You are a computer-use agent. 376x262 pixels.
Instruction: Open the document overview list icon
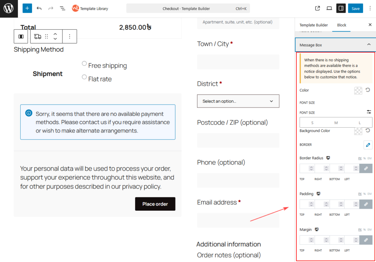pyautogui.click(x=62, y=8)
